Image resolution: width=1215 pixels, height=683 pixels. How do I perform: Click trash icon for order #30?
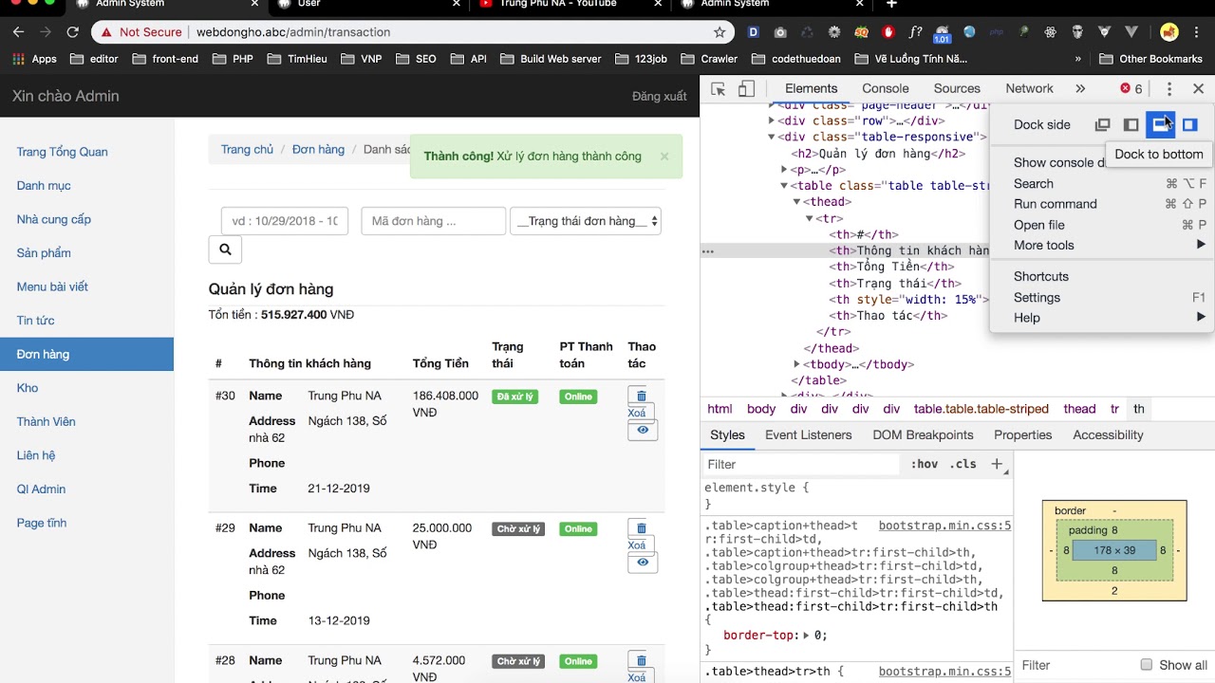[641, 396]
